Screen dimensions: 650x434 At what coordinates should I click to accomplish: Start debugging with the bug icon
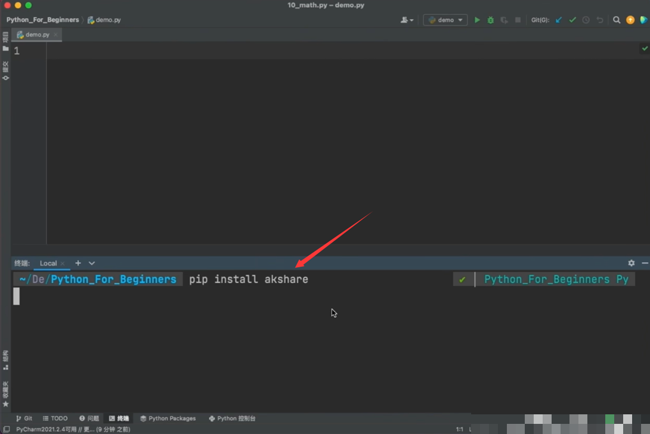490,20
